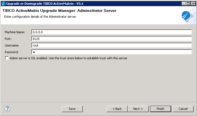197x116 pixels.
Task: Go to previous page with Back
Action: pyautogui.click(x=117, y=109)
